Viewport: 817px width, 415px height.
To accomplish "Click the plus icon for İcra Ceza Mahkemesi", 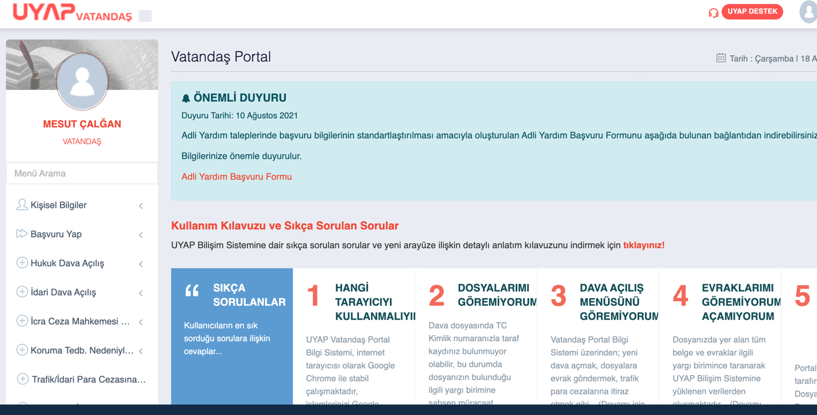I will pyautogui.click(x=22, y=321).
